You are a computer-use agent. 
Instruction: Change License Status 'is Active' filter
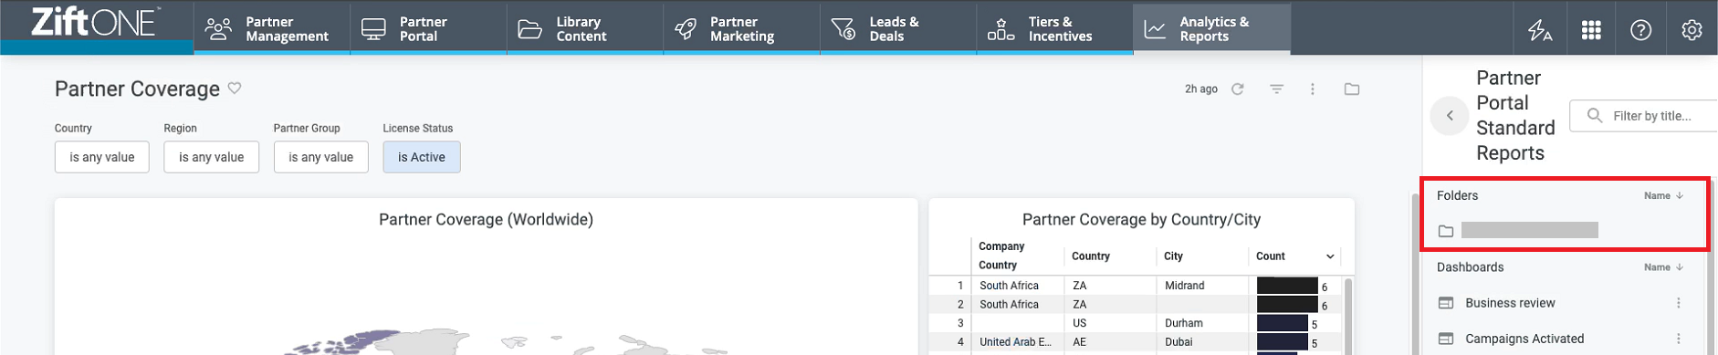coord(422,157)
